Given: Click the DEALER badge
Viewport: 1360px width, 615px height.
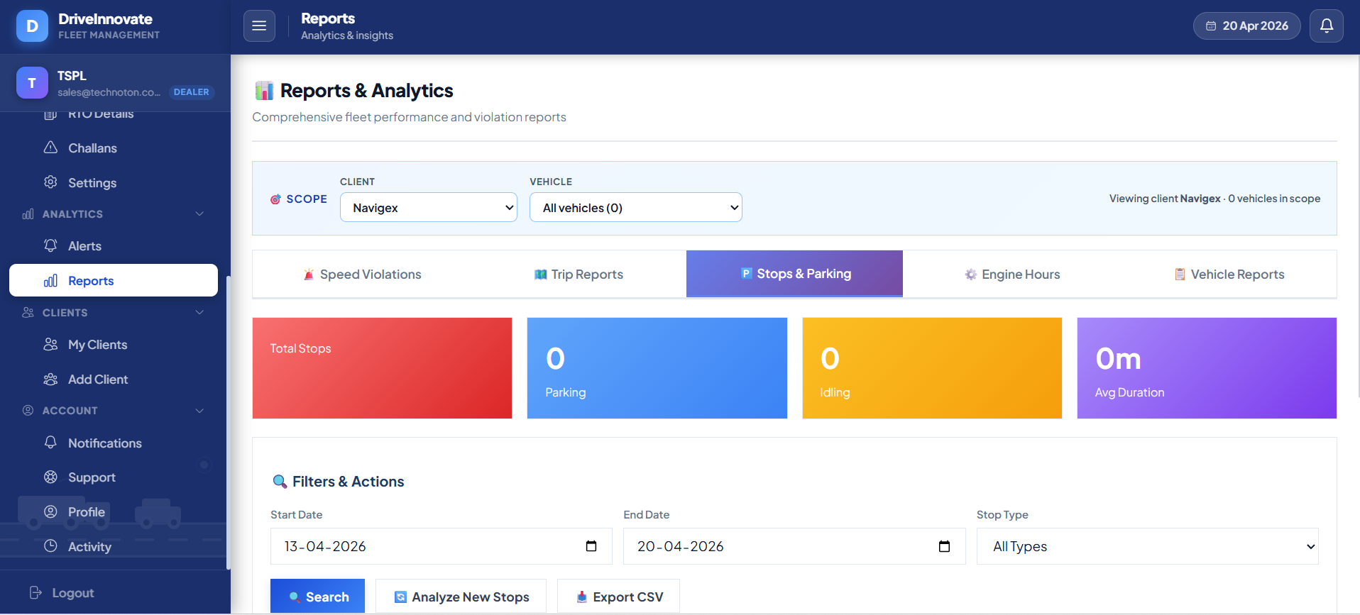Looking at the screenshot, I should [192, 92].
